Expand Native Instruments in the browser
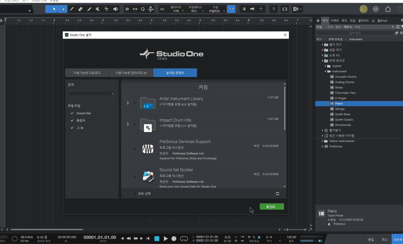This screenshot has height=244, width=403. (x=322, y=141)
